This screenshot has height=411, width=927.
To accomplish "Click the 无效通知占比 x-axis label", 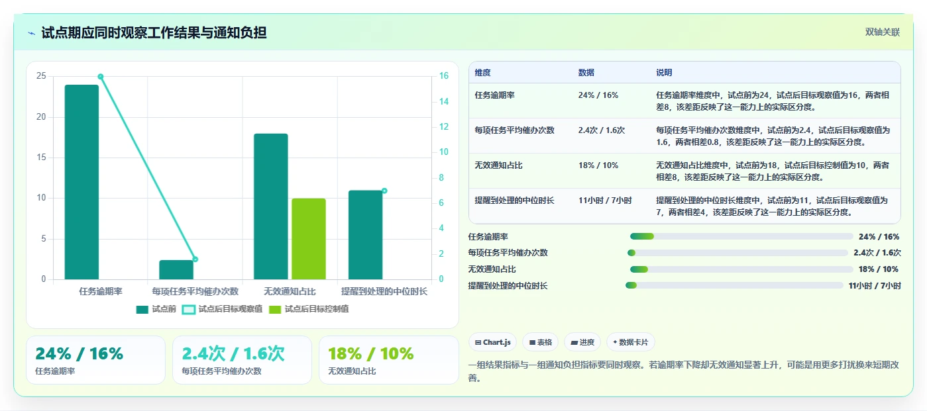I will (290, 291).
